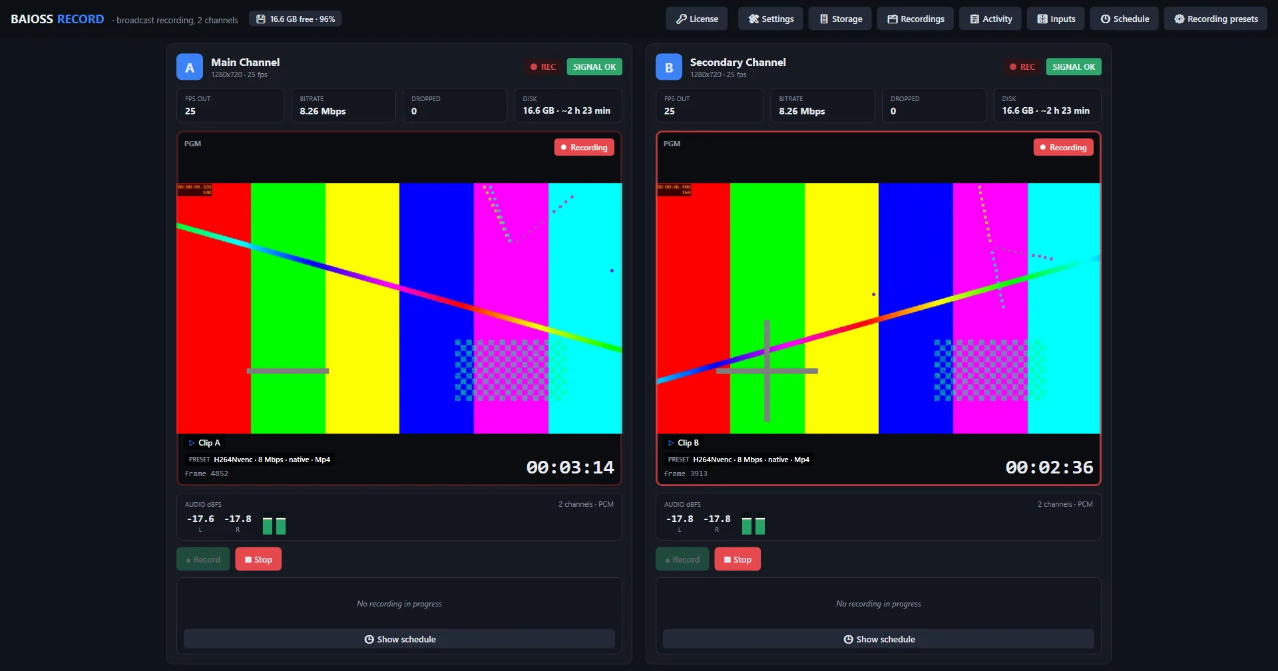Open Settings from the top bar
The width and height of the screenshot is (1278, 671).
(771, 19)
